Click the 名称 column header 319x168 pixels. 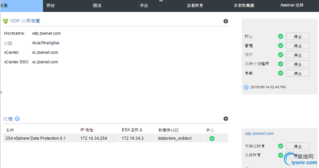point(10,130)
